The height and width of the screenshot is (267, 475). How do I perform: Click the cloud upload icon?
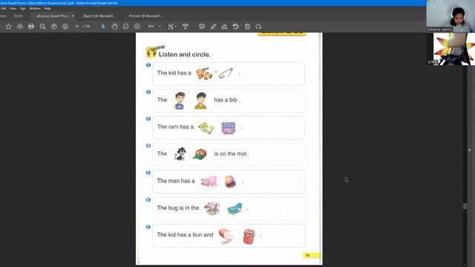20,27
